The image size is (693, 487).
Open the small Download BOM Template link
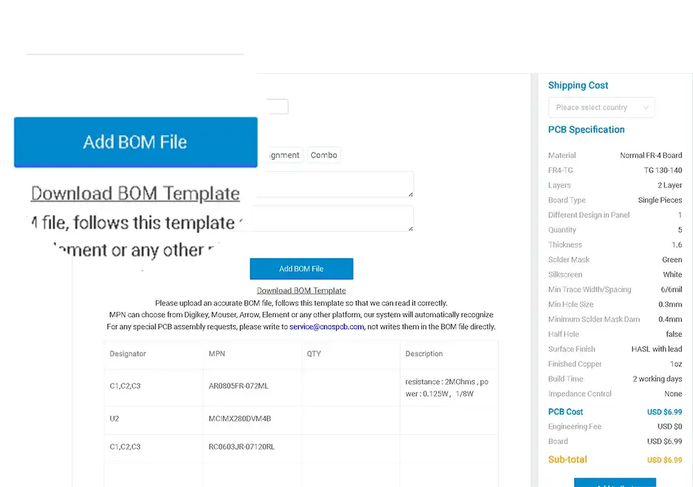pos(301,290)
